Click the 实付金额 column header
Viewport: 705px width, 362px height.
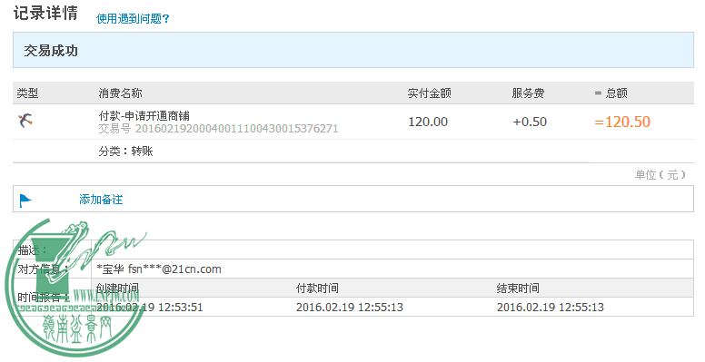(x=429, y=93)
